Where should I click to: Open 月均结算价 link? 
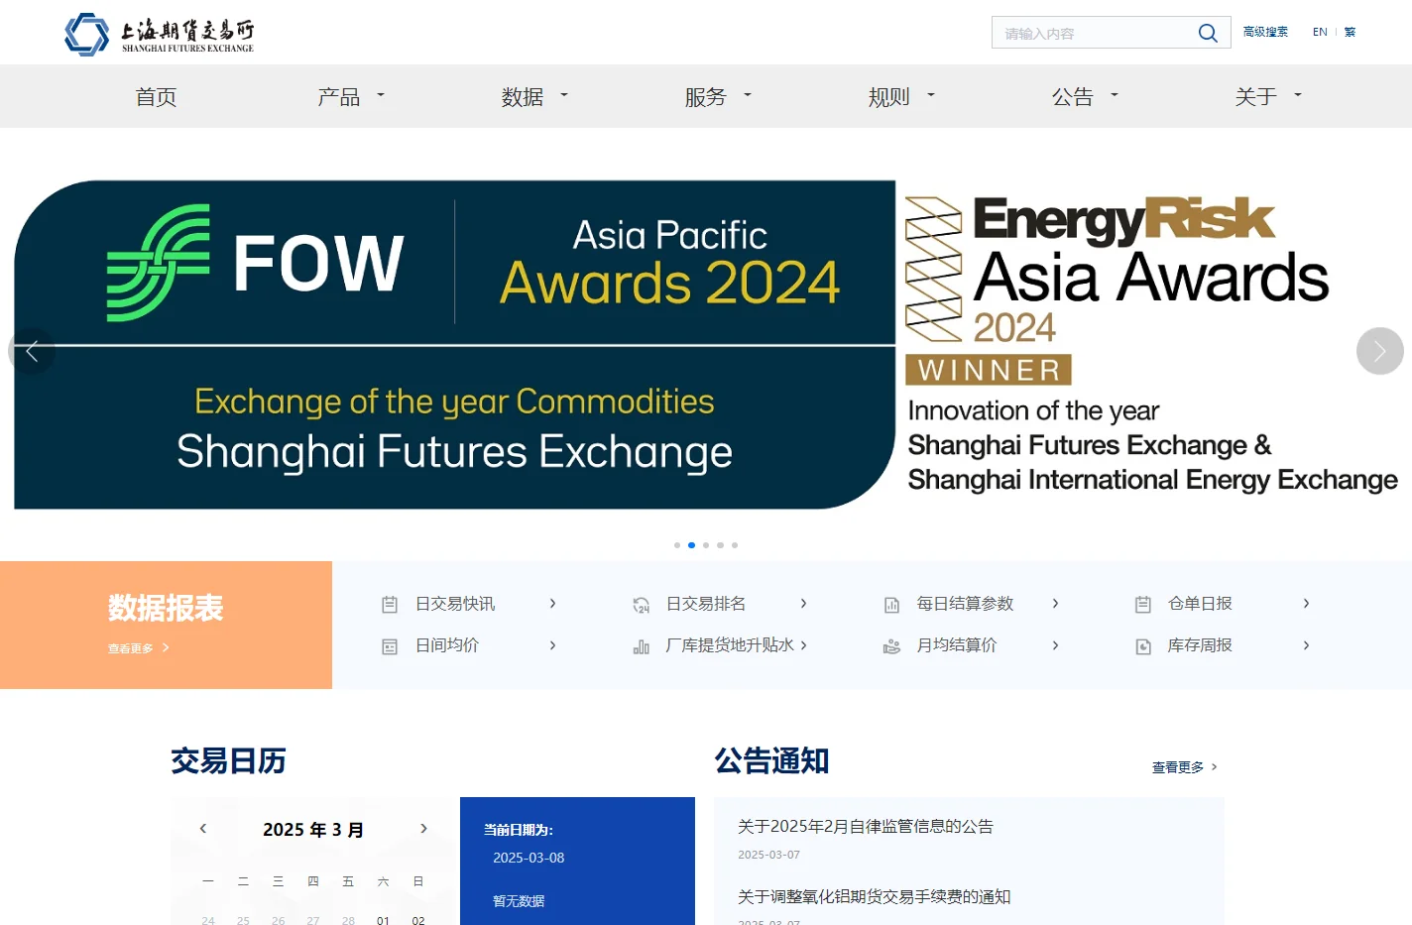click(957, 645)
